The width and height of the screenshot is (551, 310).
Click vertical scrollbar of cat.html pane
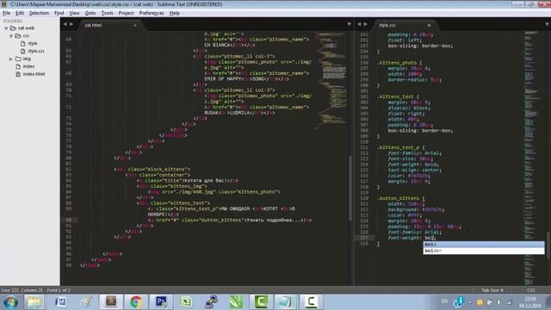[x=350, y=188]
